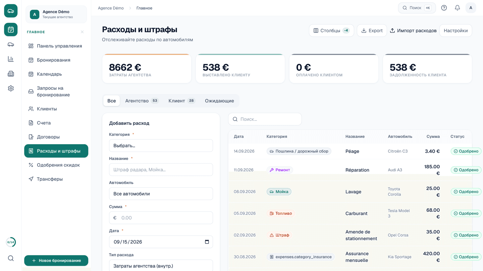Open the date picker calendar icon
The height and width of the screenshot is (271, 483).
(207, 242)
